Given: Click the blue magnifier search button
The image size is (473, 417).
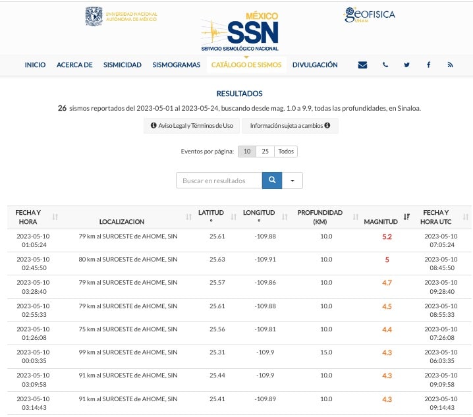Looking at the screenshot, I should 272,181.
